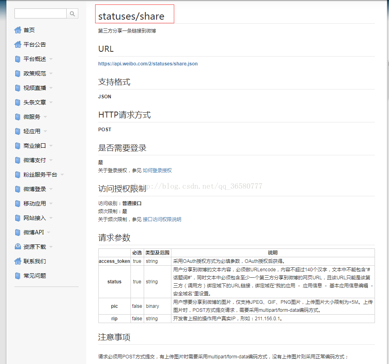Screen dimensions: 389x364
Task: Expand the 微博支付 dropdown arrow
Action: tap(51, 160)
